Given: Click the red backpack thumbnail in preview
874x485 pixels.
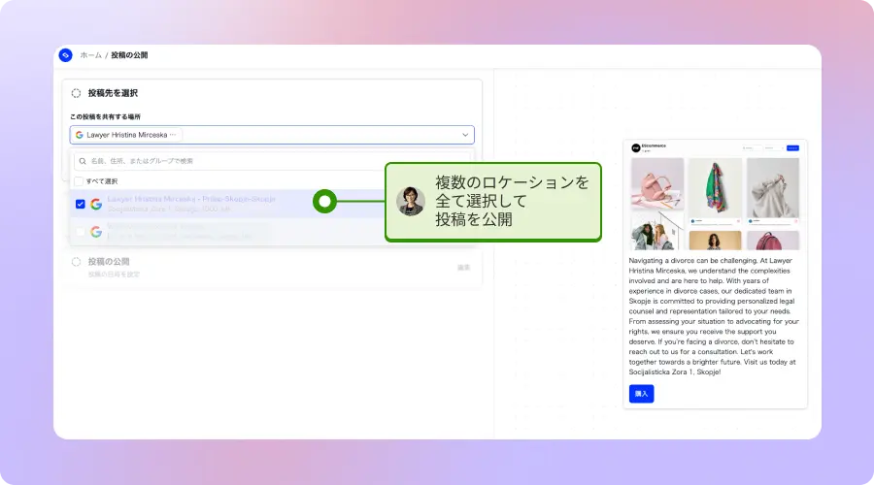Looking at the screenshot, I should point(773,241).
